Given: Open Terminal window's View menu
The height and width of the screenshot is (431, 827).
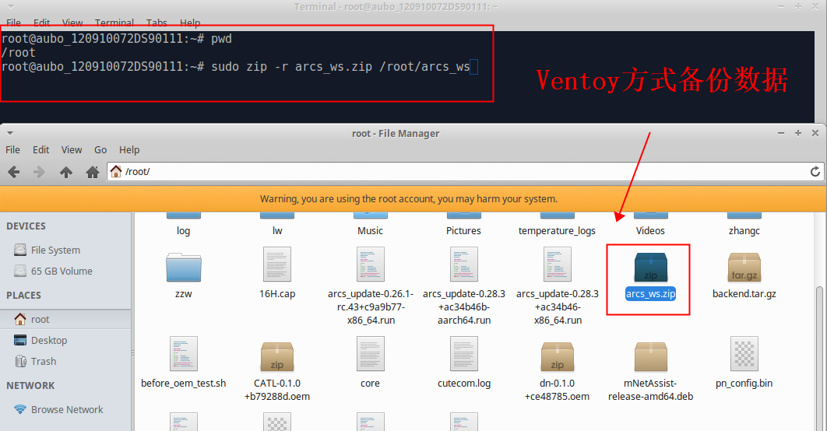Looking at the screenshot, I should 72,23.
